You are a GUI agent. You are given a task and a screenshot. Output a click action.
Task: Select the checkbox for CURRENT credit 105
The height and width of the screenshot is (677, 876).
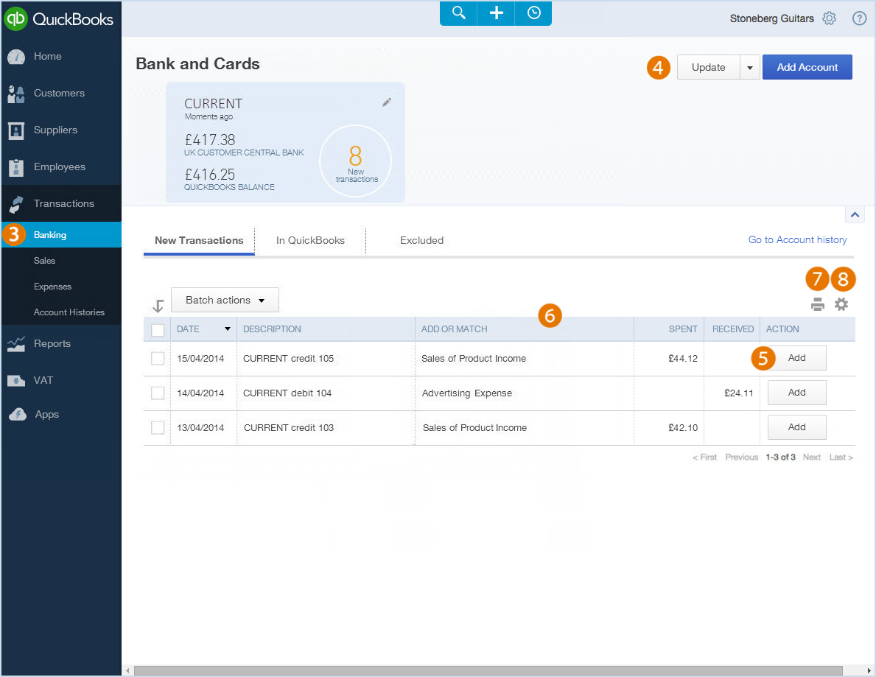157,358
